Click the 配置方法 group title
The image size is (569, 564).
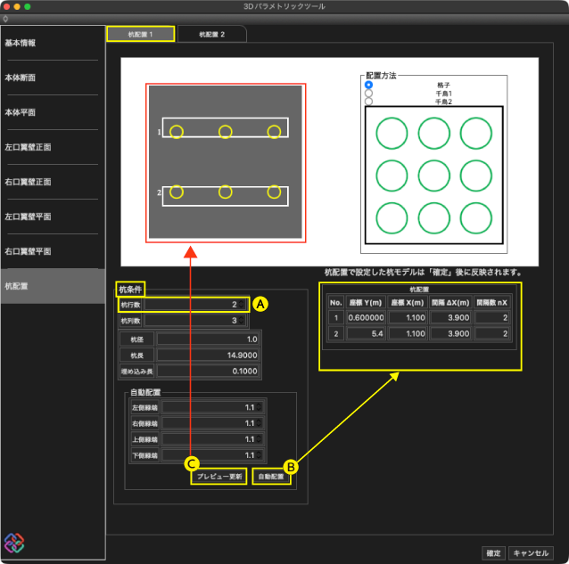(x=381, y=76)
